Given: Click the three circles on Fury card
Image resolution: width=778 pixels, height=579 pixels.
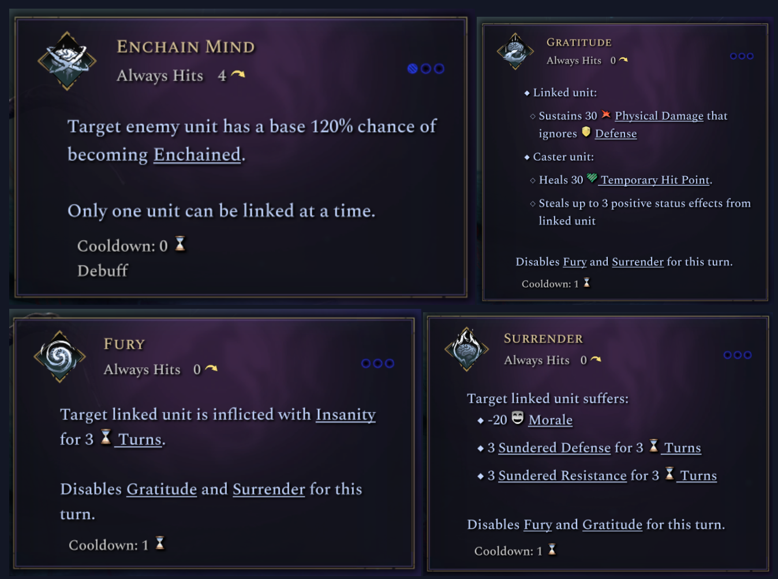Looking at the screenshot, I should [377, 363].
